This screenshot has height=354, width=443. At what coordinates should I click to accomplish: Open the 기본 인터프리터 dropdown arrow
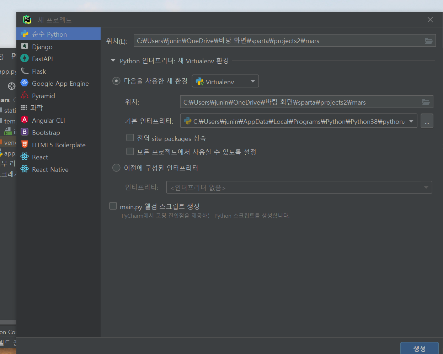(x=411, y=121)
